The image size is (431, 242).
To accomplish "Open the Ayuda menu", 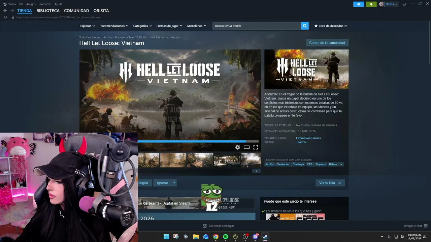I will coord(58,4).
